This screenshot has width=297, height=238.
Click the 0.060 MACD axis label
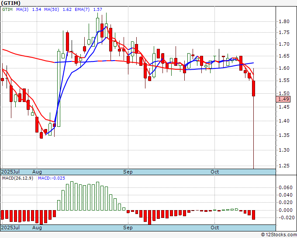[x=286, y=187]
